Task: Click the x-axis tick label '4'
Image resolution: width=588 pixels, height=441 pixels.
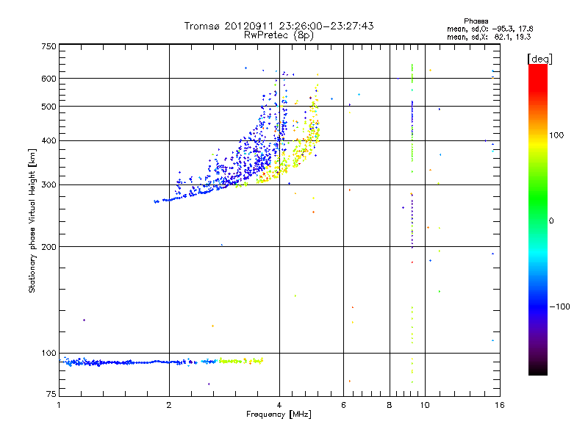Action: pyautogui.click(x=279, y=405)
